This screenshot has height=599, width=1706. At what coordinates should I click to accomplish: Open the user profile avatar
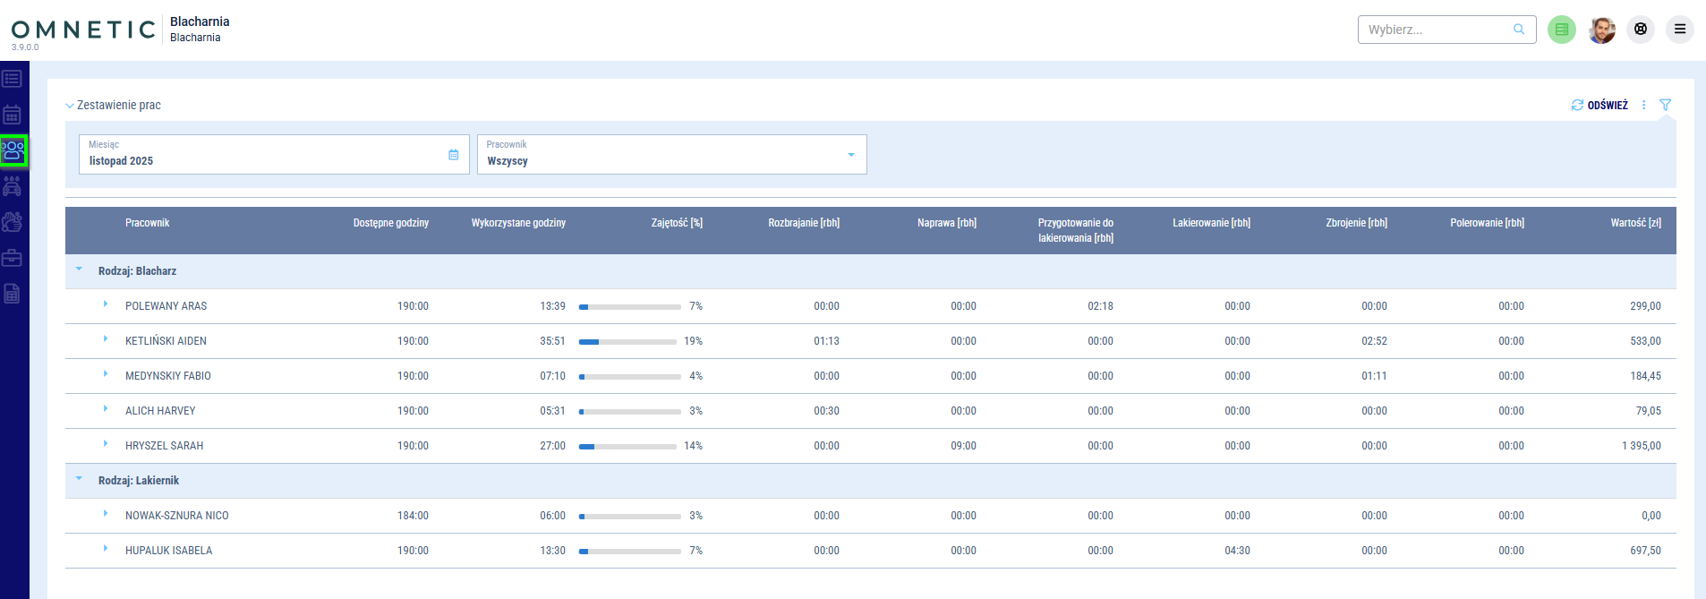coord(1601,30)
